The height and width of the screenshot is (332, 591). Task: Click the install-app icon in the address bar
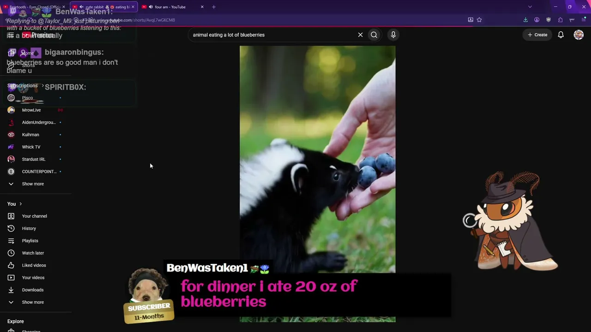(470, 20)
